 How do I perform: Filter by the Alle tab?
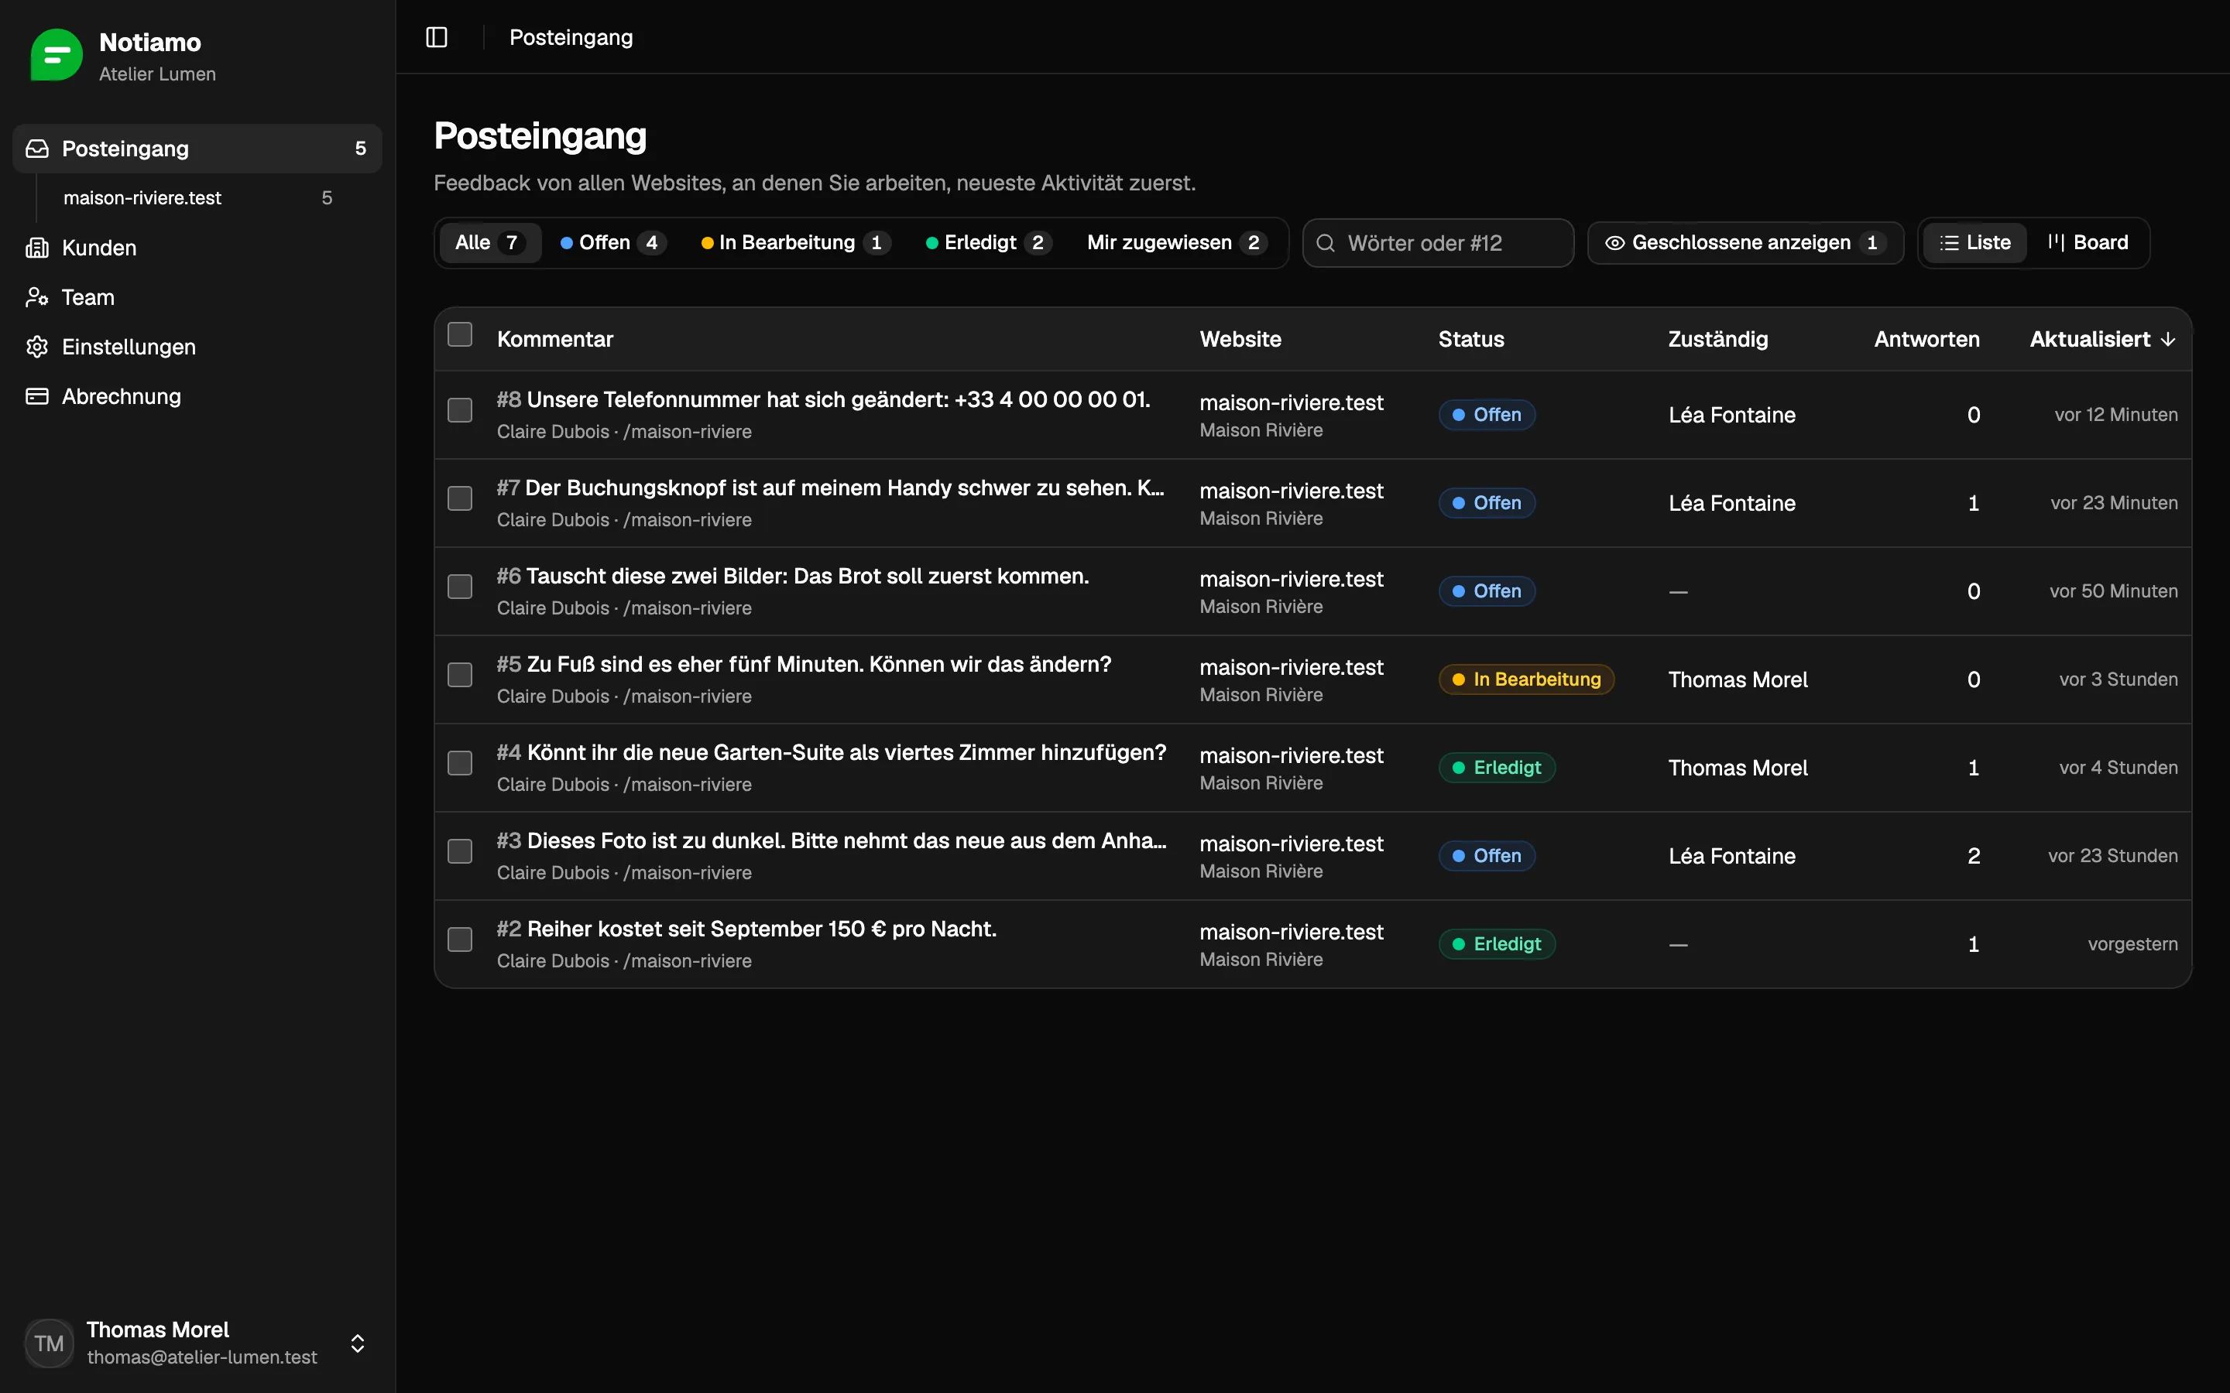[490, 242]
